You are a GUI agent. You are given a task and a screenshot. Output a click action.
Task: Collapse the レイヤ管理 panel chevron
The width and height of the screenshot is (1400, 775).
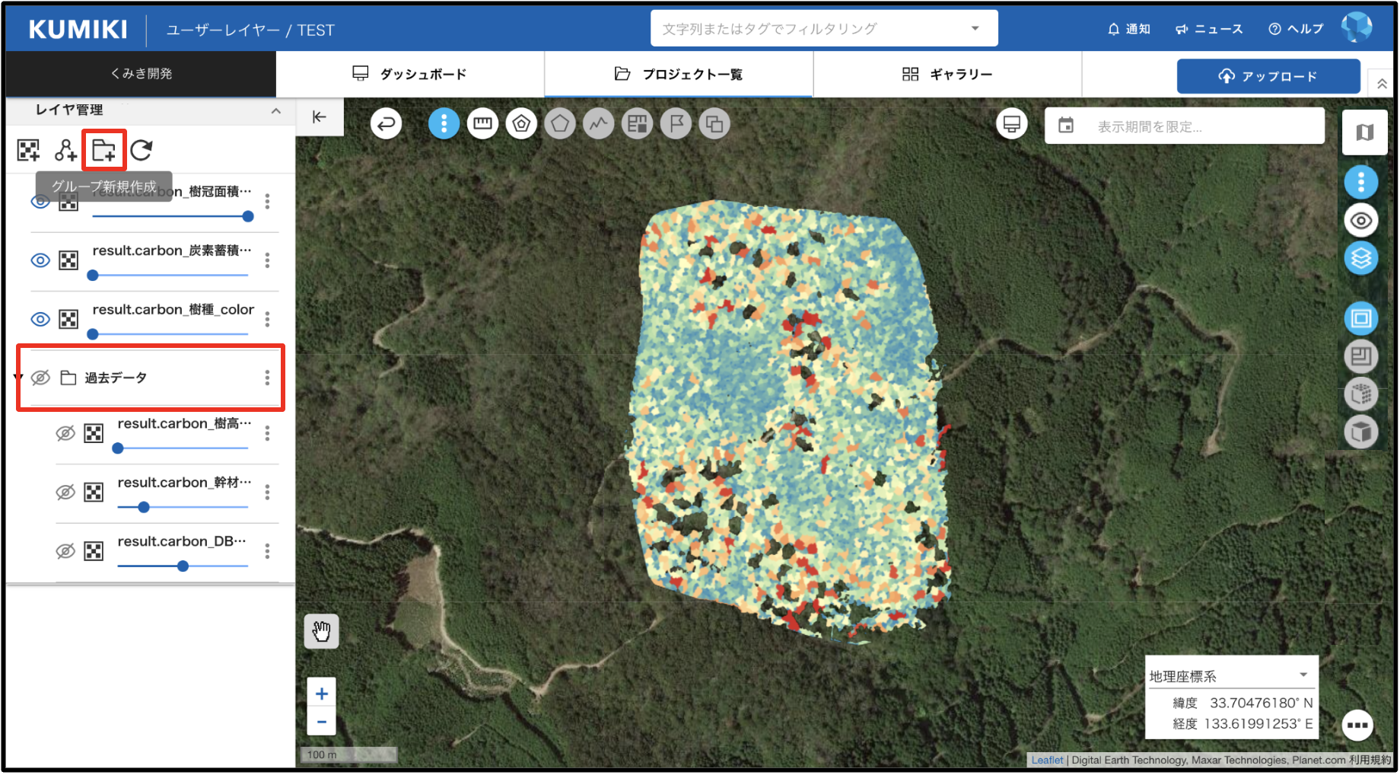(x=275, y=111)
